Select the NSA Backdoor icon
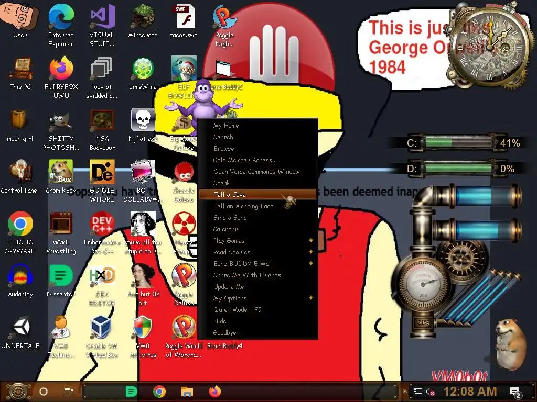The image size is (537, 402). point(102,129)
